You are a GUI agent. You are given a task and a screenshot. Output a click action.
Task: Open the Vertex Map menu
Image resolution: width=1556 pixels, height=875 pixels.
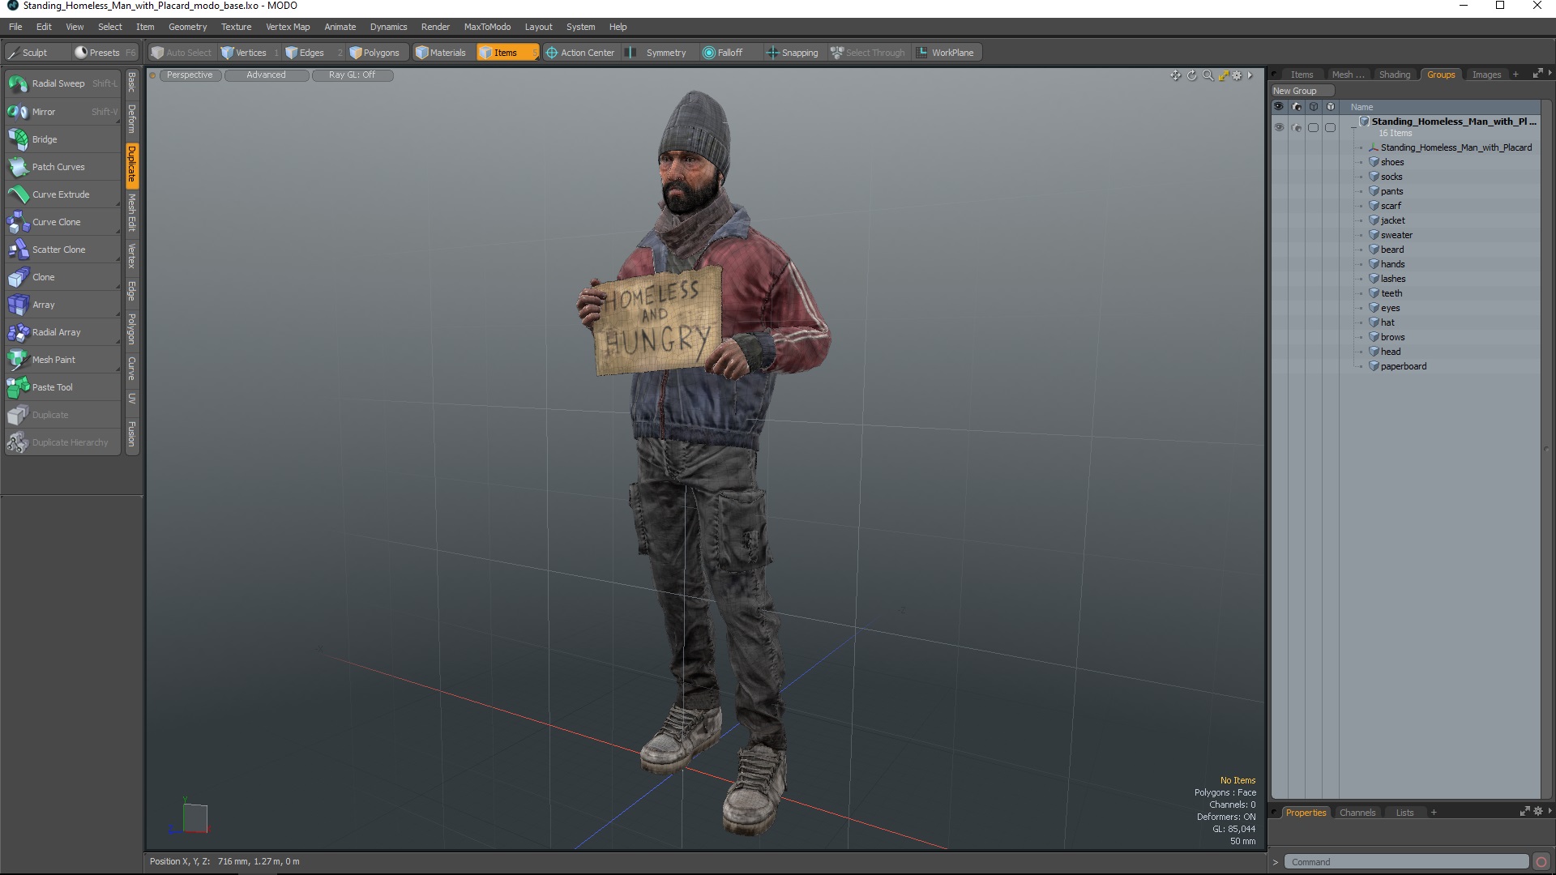pos(288,27)
